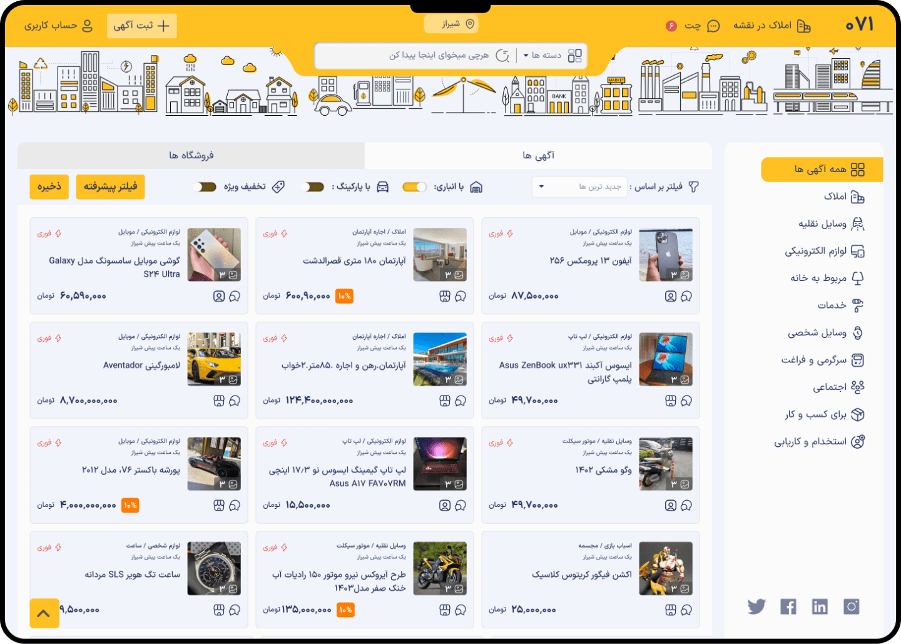Open the چت link in the header
Viewport: 901px width, 644px height.
pyautogui.click(x=702, y=26)
